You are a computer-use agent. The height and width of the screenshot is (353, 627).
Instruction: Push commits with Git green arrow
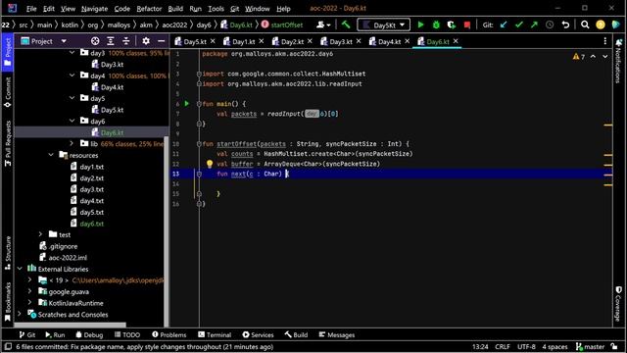534,25
